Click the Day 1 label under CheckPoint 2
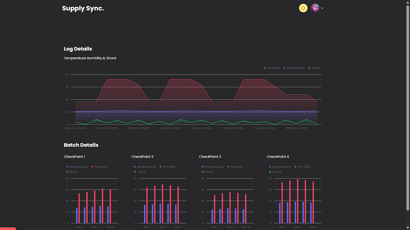 coord(147,227)
